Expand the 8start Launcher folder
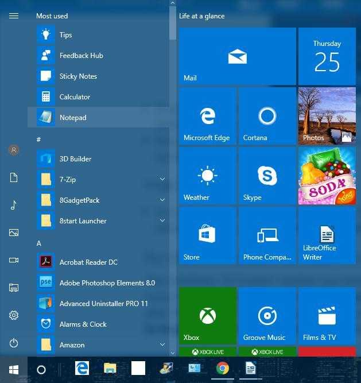Image resolution: width=361 pixels, height=383 pixels. [162, 220]
